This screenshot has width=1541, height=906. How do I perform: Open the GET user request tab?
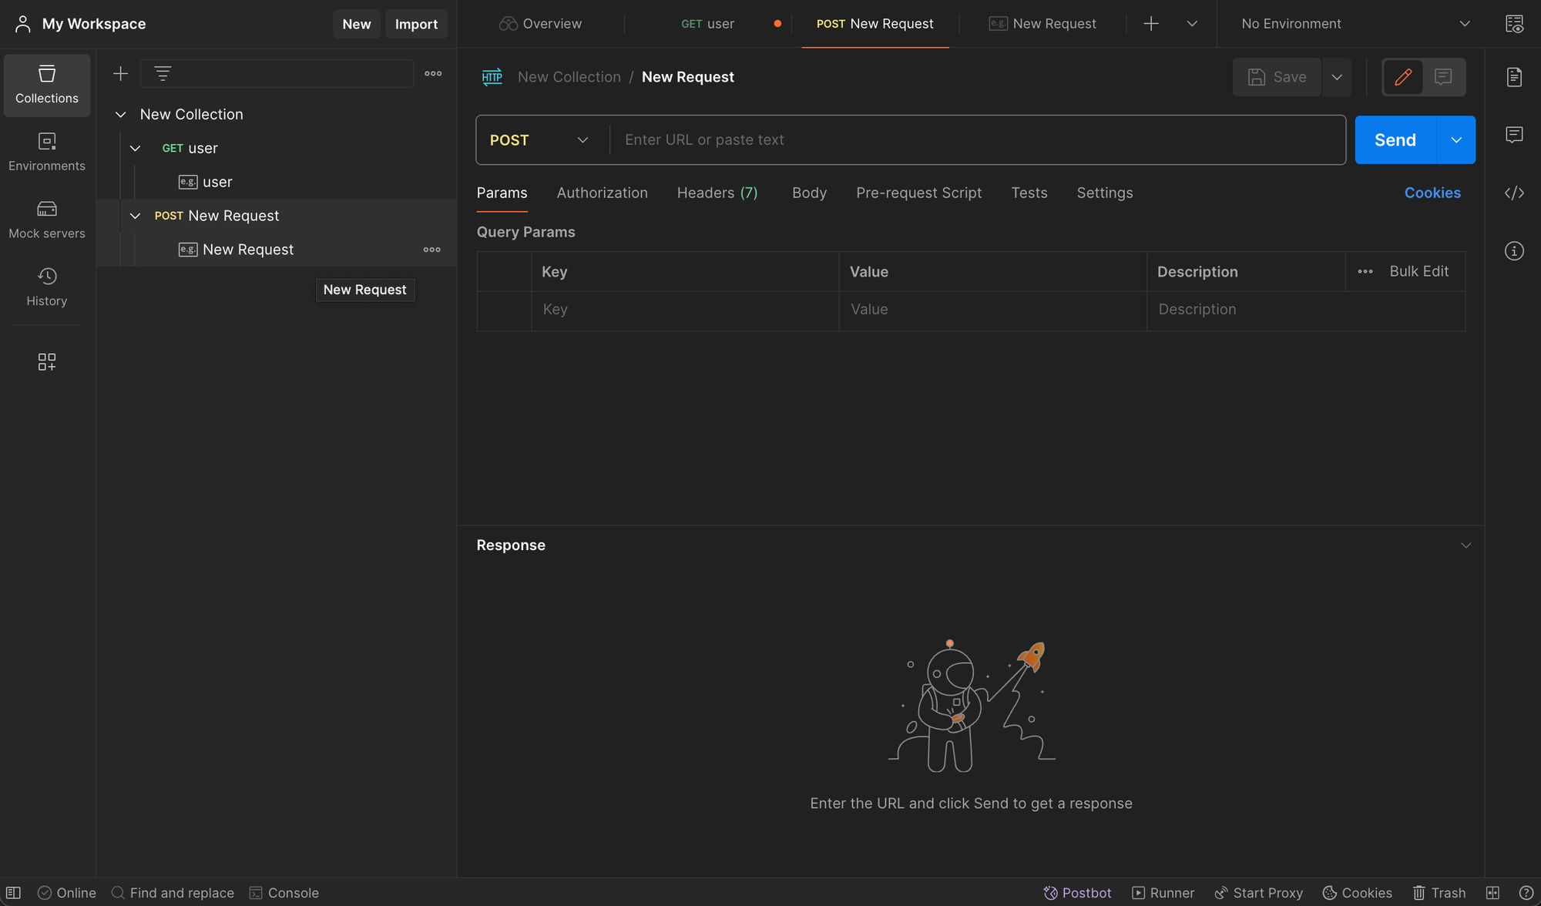[x=707, y=24]
